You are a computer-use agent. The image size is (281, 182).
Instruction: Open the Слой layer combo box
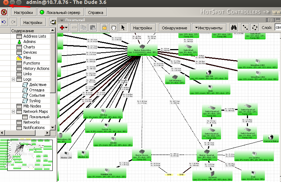pyautogui.click(x=278, y=28)
